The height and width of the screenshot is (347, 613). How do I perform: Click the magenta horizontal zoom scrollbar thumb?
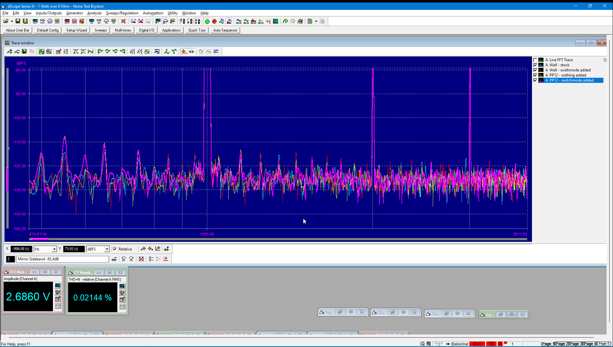(40, 239)
